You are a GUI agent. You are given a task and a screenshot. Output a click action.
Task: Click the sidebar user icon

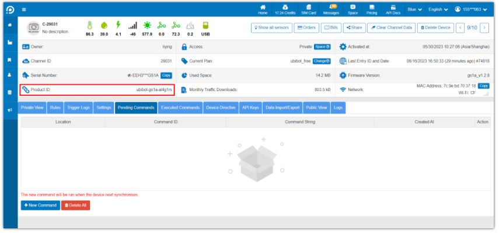click(10, 75)
